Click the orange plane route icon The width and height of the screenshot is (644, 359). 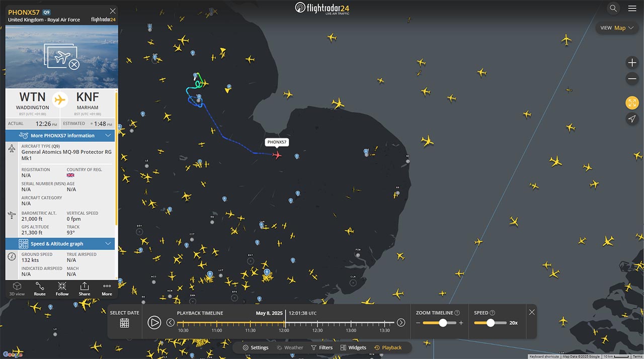click(60, 99)
